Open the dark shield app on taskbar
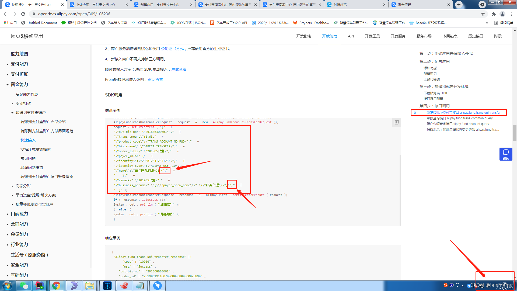 pyautogui.click(x=107, y=286)
